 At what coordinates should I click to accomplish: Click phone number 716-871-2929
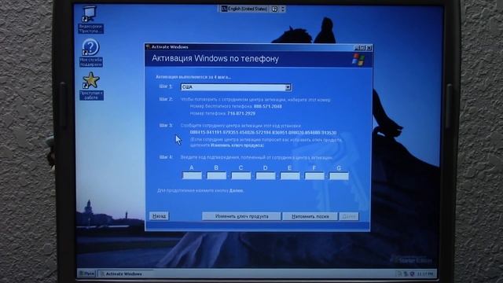241,113
